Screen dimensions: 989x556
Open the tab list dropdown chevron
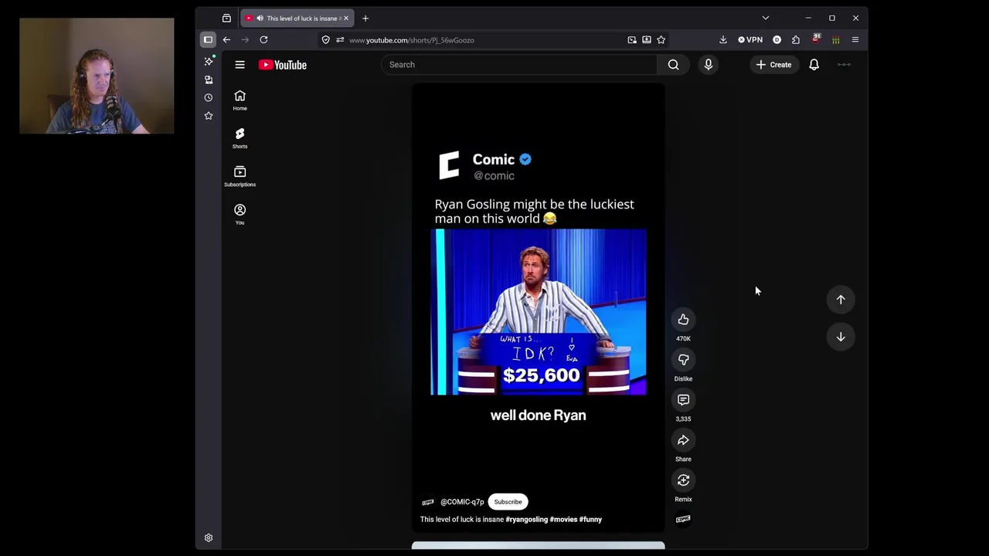click(766, 18)
